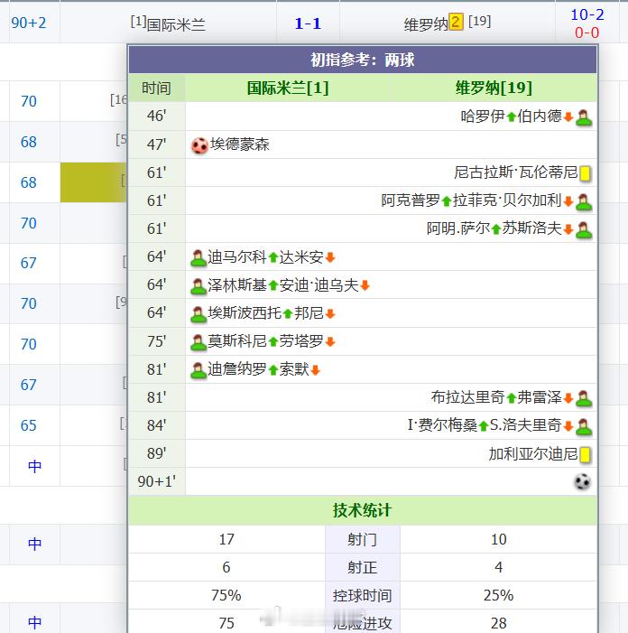Click the 初指参考：两球 popup title
628x633 pixels.
coord(363,60)
